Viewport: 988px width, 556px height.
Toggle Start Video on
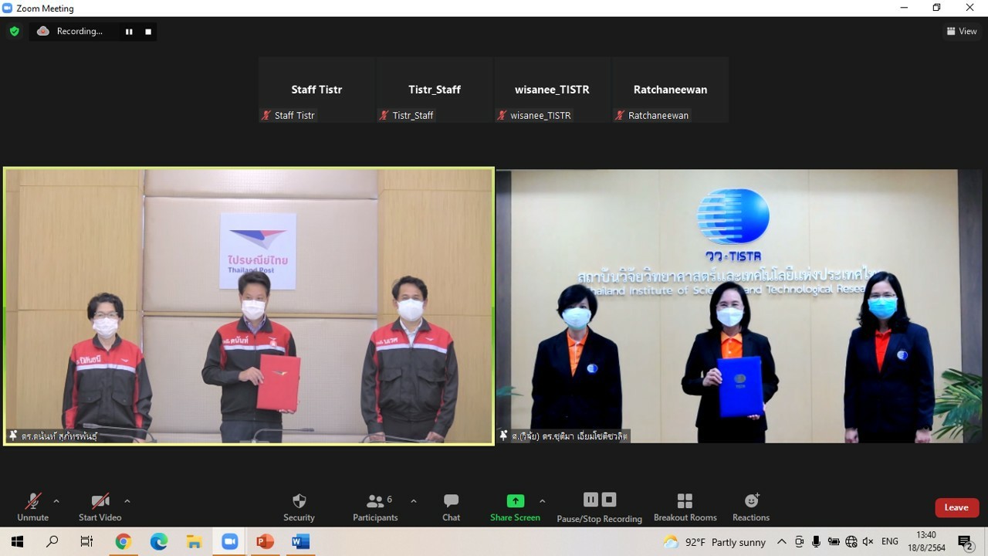[100, 507]
